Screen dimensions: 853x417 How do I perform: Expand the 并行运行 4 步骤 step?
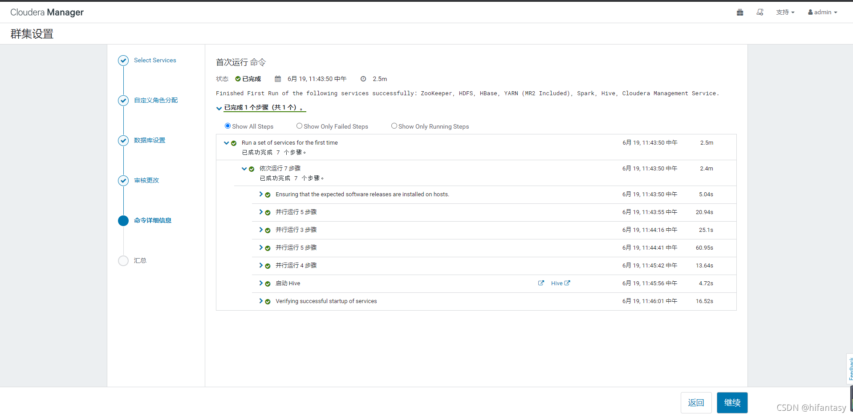(x=261, y=265)
